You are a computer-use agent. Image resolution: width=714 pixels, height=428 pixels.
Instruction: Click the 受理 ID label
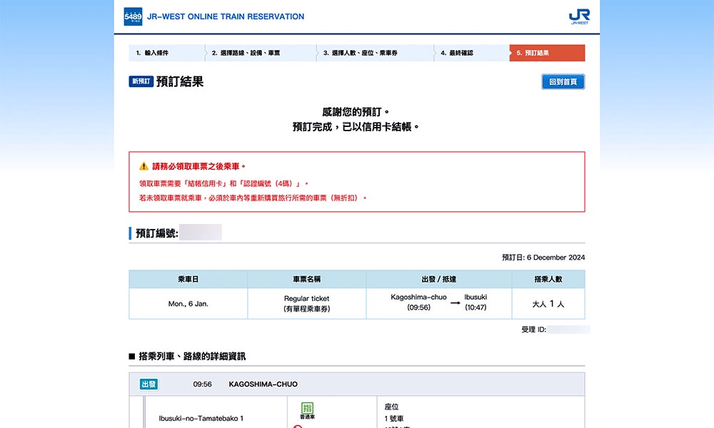533,330
